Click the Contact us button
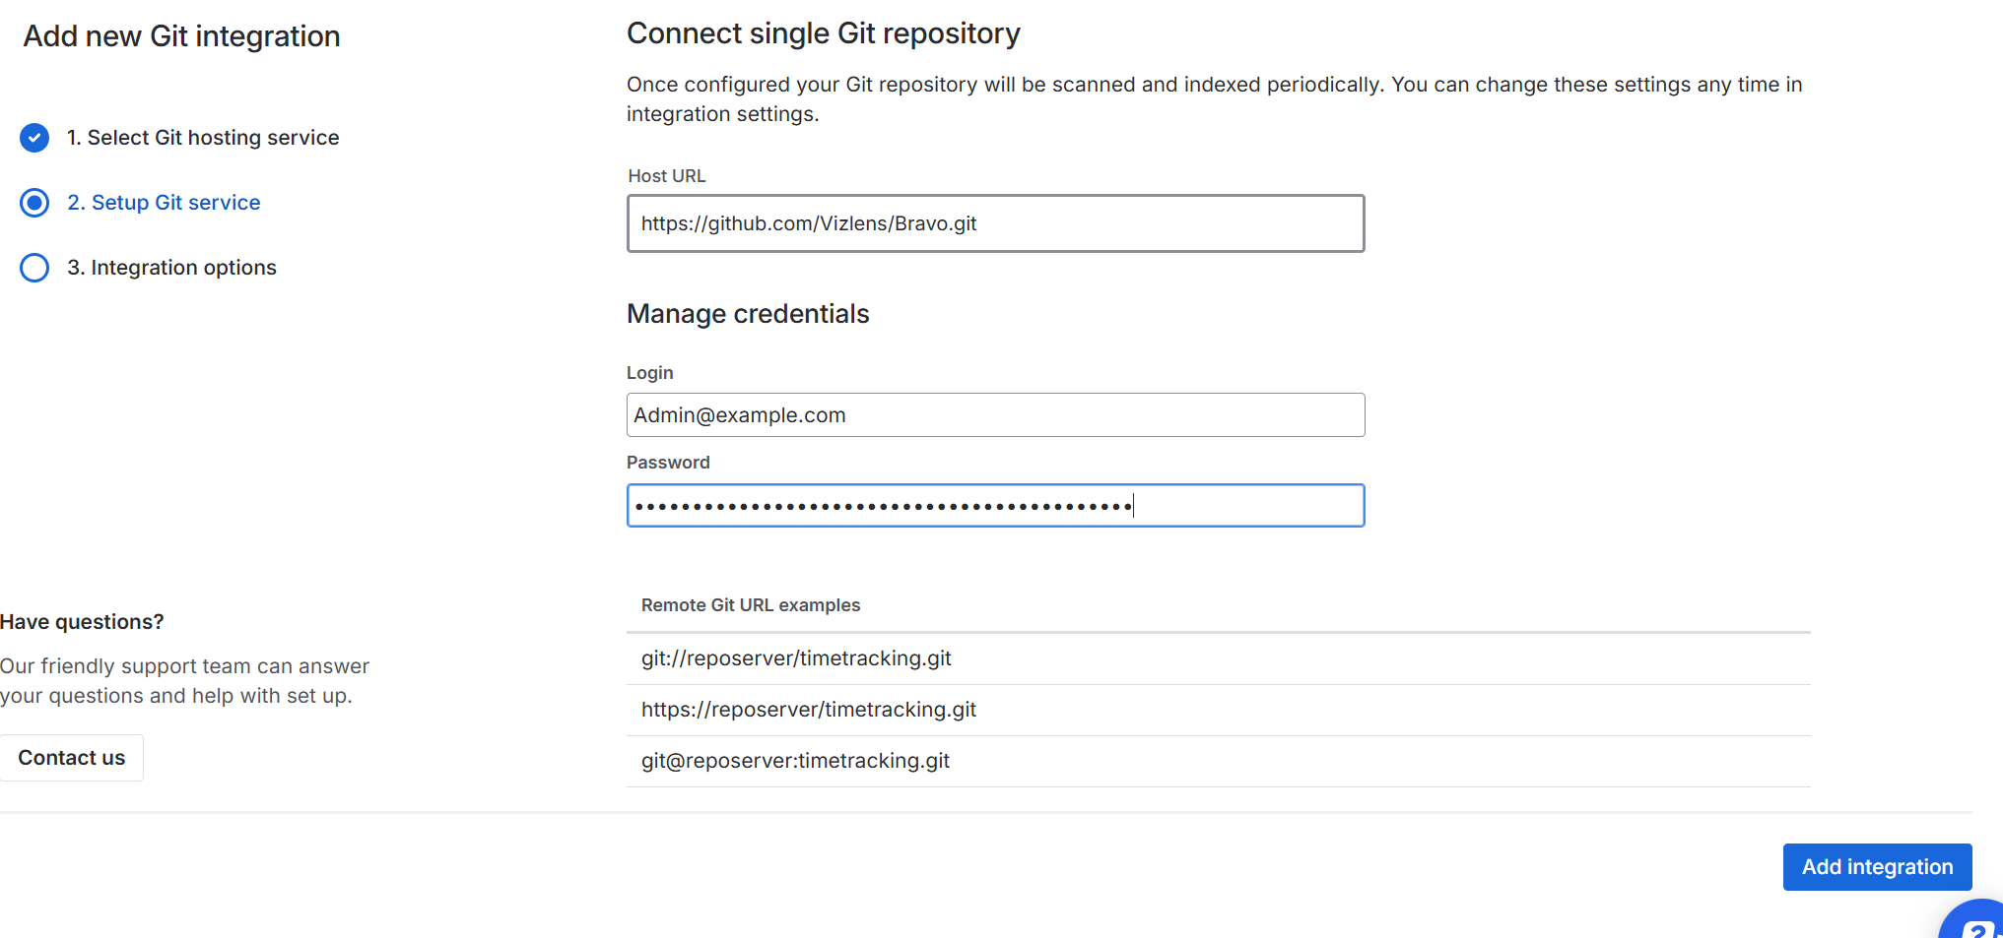The image size is (2003, 938). pyautogui.click(x=72, y=758)
